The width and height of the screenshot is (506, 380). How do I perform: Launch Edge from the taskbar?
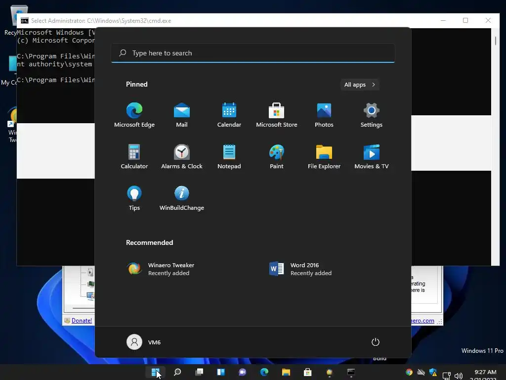(x=264, y=372)
